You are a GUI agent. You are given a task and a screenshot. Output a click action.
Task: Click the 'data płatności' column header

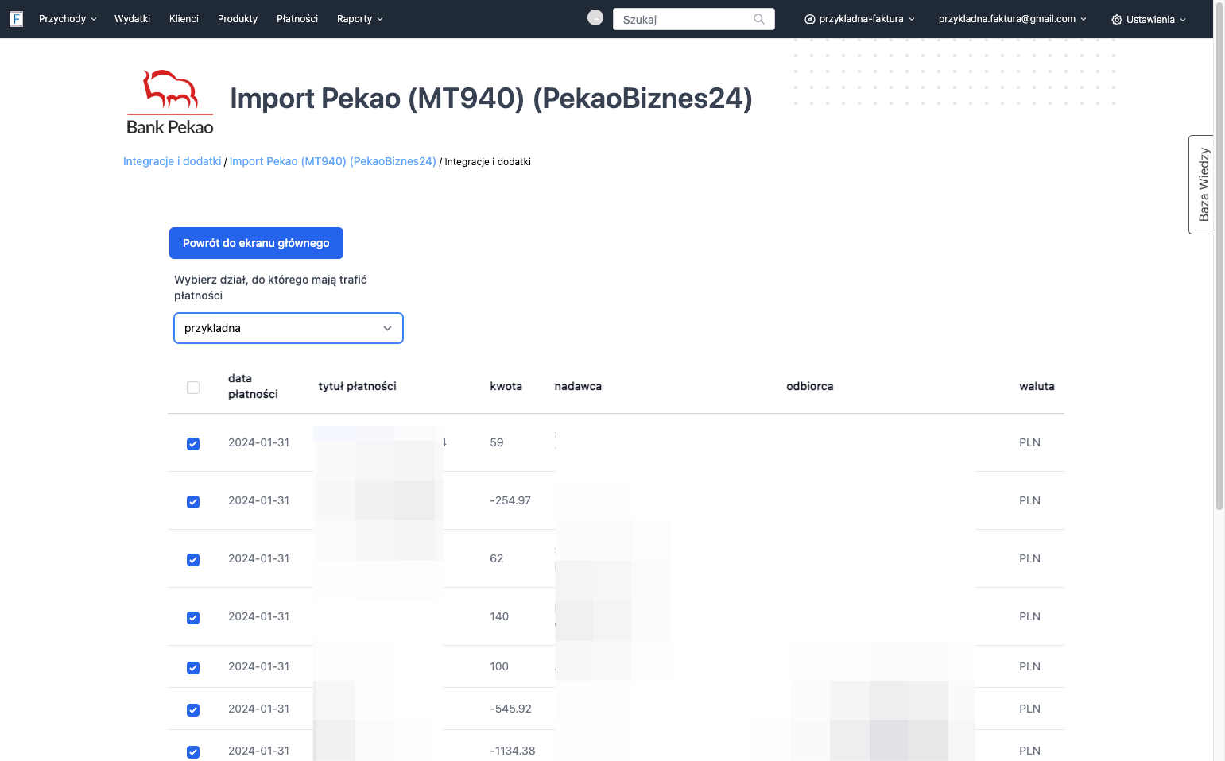click(x=253, y=386)
